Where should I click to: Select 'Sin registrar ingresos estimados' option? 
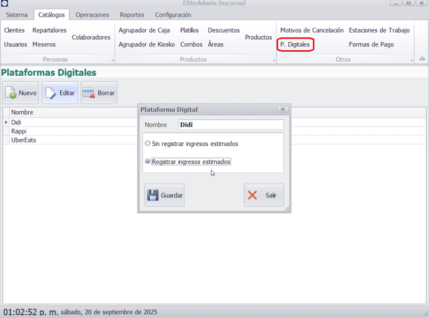pyautogui.click(x=148, y=144)
